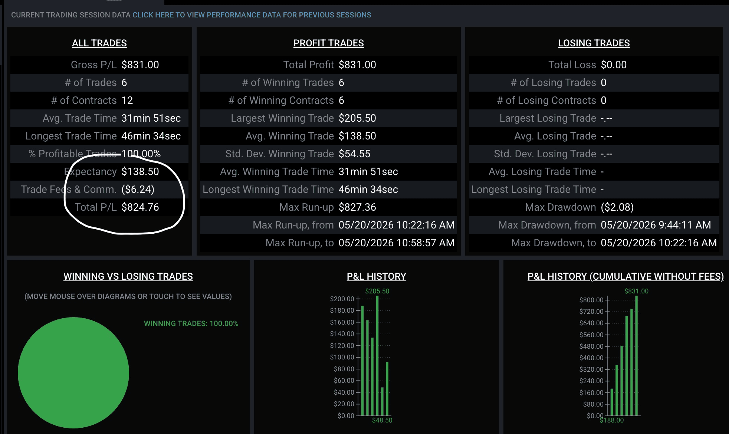Select the shortest $48.50 bar in P&L History
Image resolution: width=729 pixels, height=434 pixels.
(382, 401)
